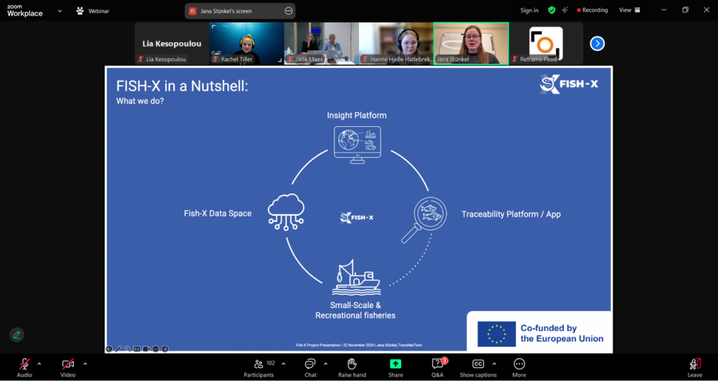The image size is (718, 381).
Task: Open the slide zoom magnifier
Action: [128, 349]
